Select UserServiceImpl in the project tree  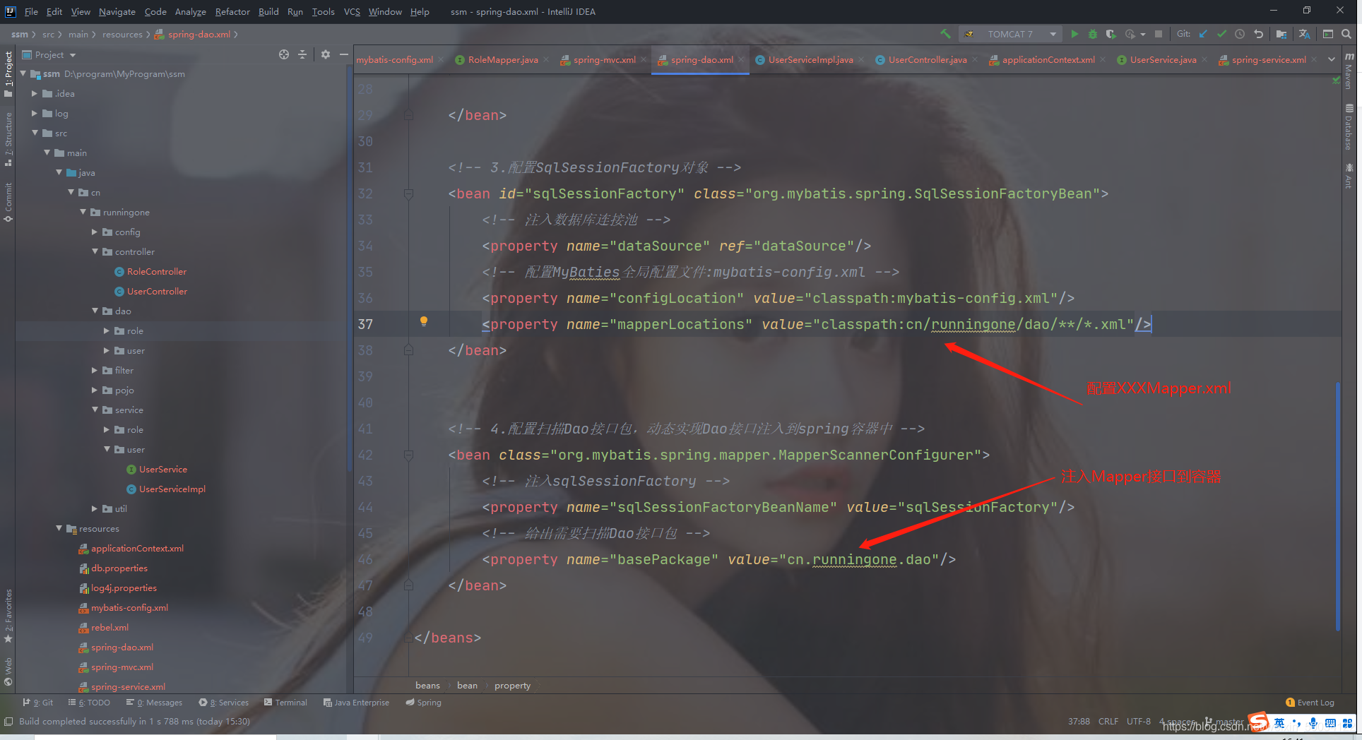172,489
